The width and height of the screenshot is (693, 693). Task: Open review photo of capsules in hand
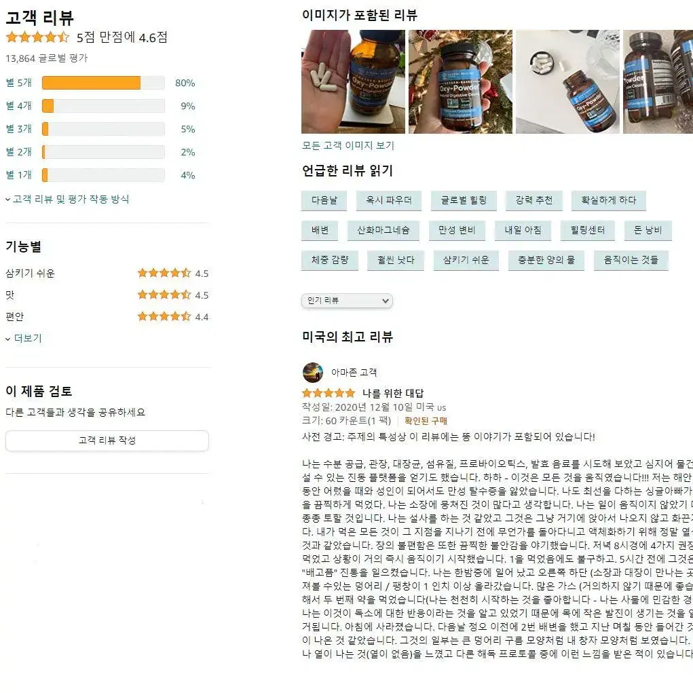tap(353, 81)
